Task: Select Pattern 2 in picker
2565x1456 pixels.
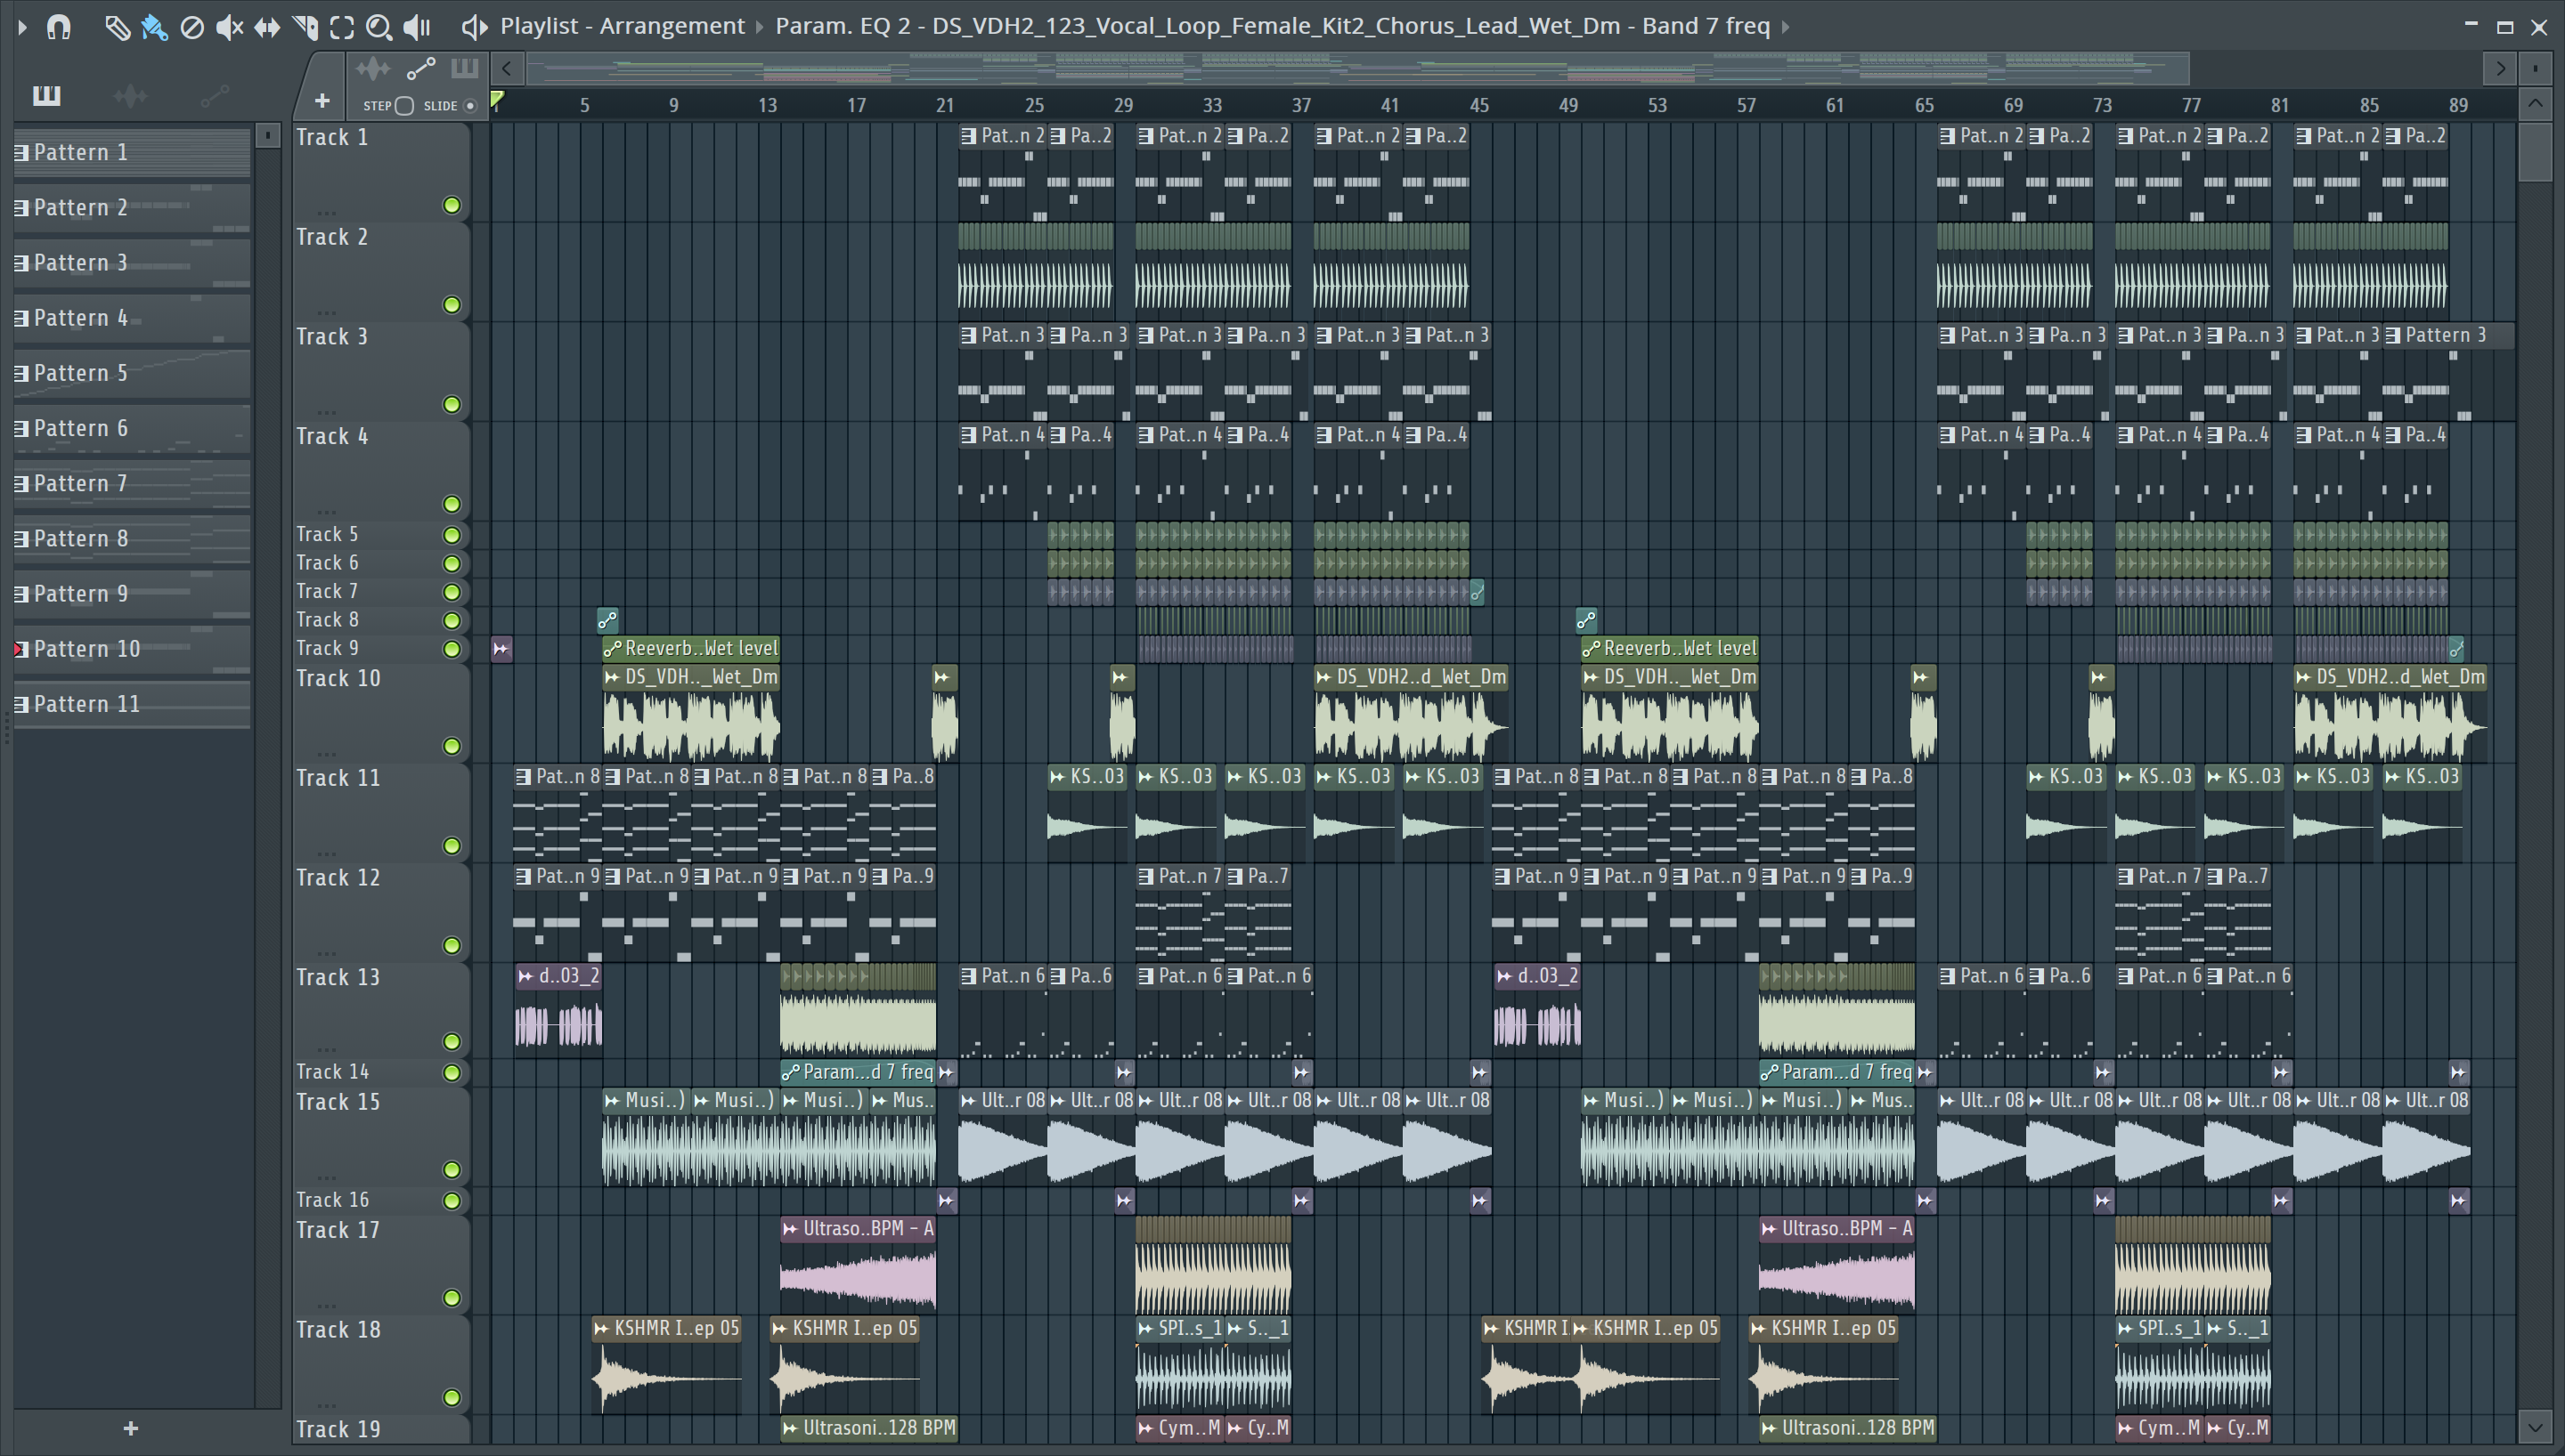Action: [131, 207]
